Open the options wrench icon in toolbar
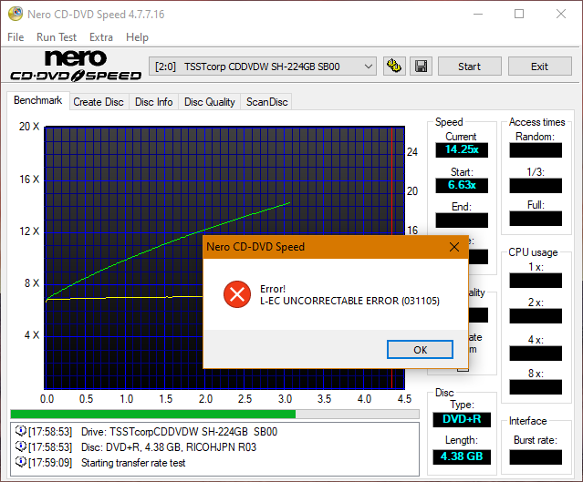583x482 pixels. click(394, 67)
